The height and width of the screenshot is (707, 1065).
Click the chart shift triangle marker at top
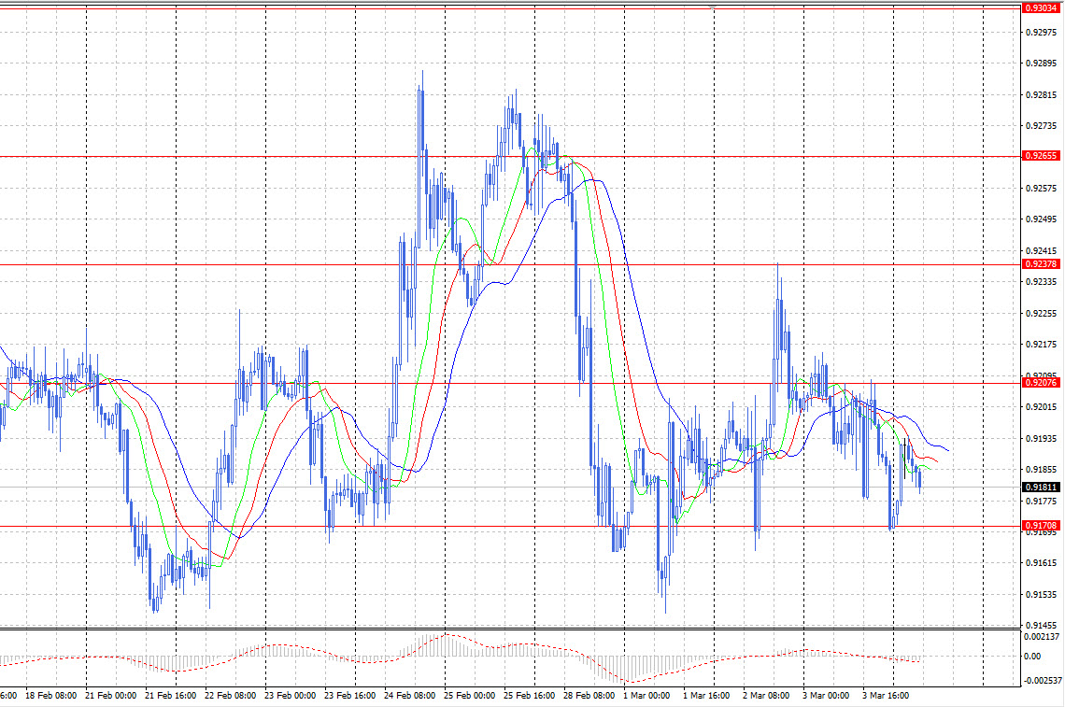[x=713, y=7]
